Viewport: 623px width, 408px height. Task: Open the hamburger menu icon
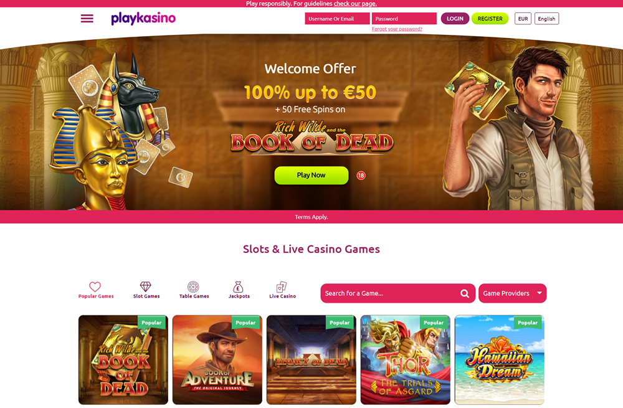pos(87,19)
